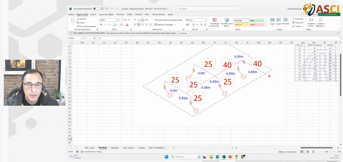Click the align right icon

click(143, 25)
